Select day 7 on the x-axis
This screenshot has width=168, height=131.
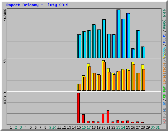(x=40, y=127)
